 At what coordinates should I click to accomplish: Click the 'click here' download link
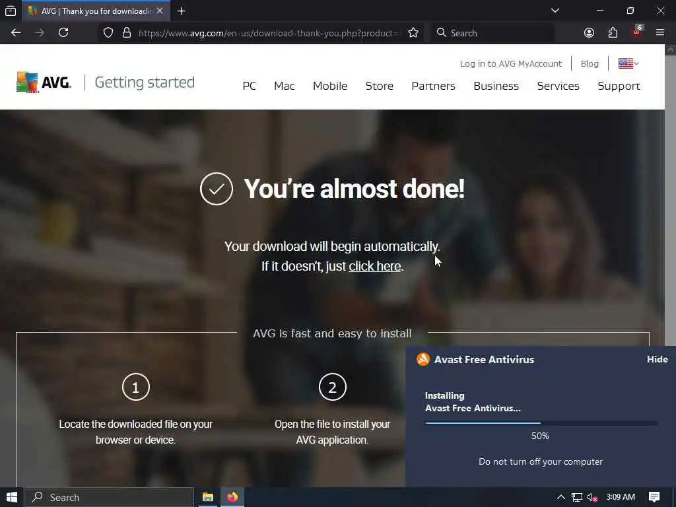(375, 267)
